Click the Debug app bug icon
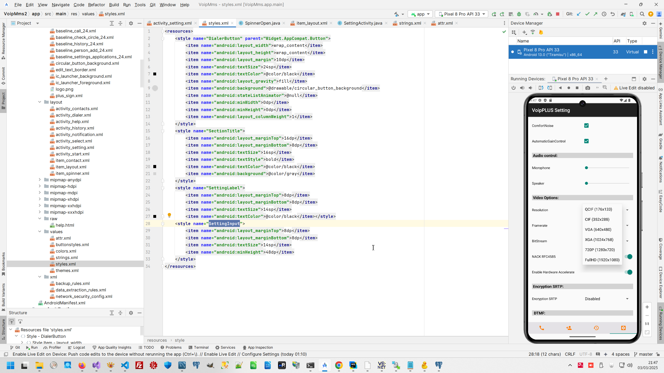The width and height of the screenshot is (664, 373). (519, 14)
